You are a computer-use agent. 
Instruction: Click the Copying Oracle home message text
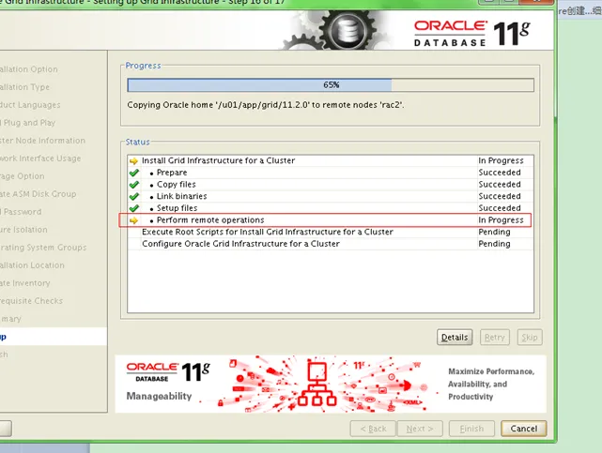pyautogui.click(x=265, y=105)
